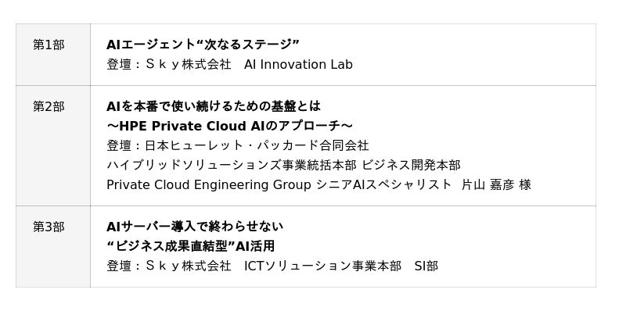Click the ICTソリューション事業本部 SI部 speaker line
This screenshot has height=311, width=626.
coord(341,266)
